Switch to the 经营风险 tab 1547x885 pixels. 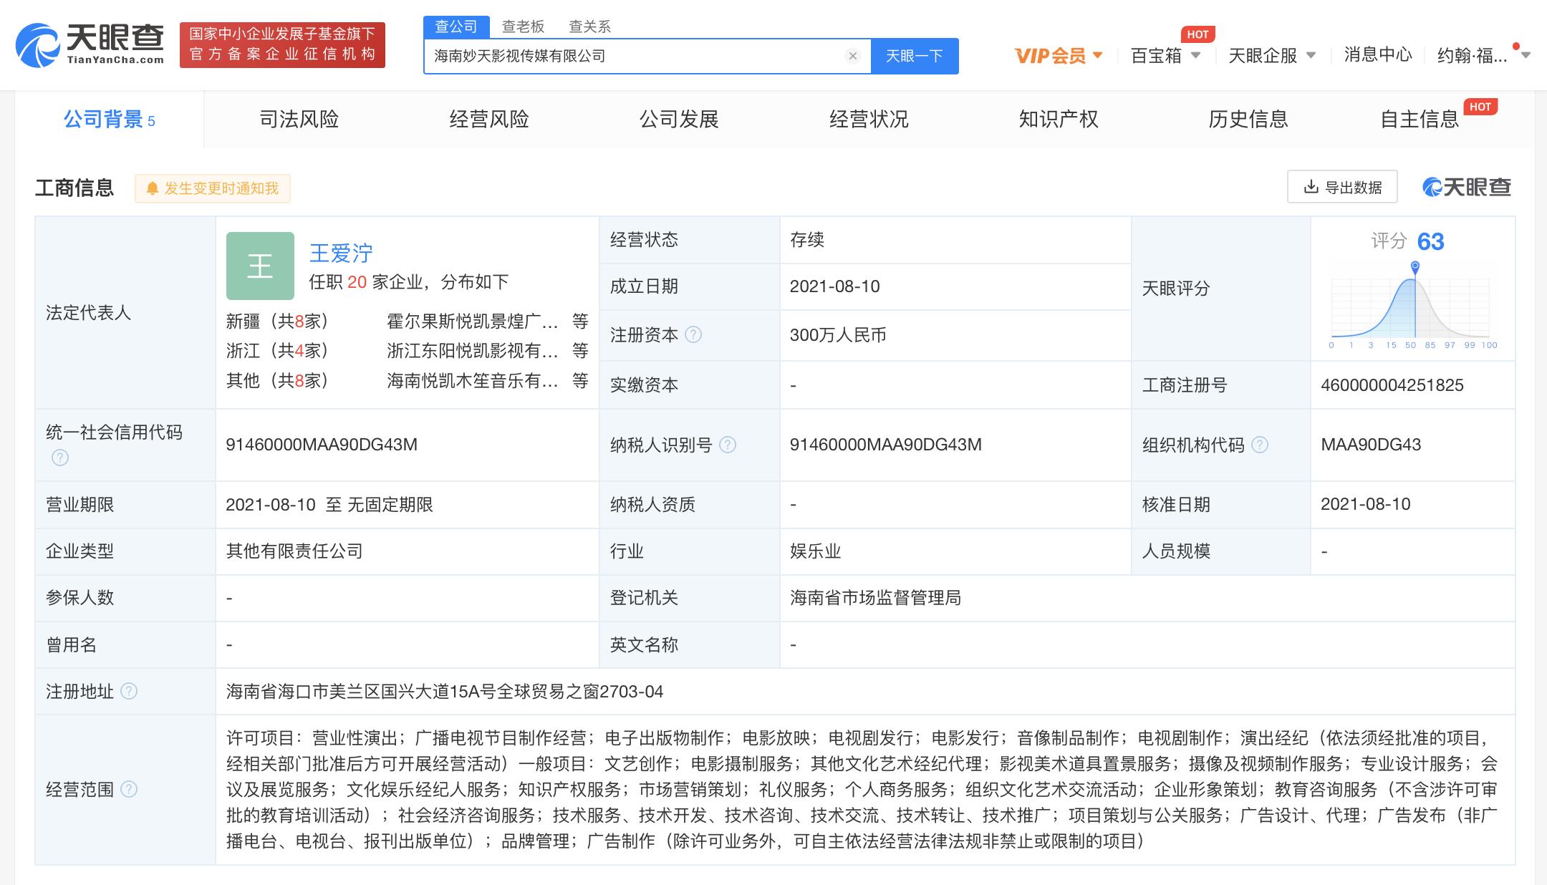tap(489, 119)
